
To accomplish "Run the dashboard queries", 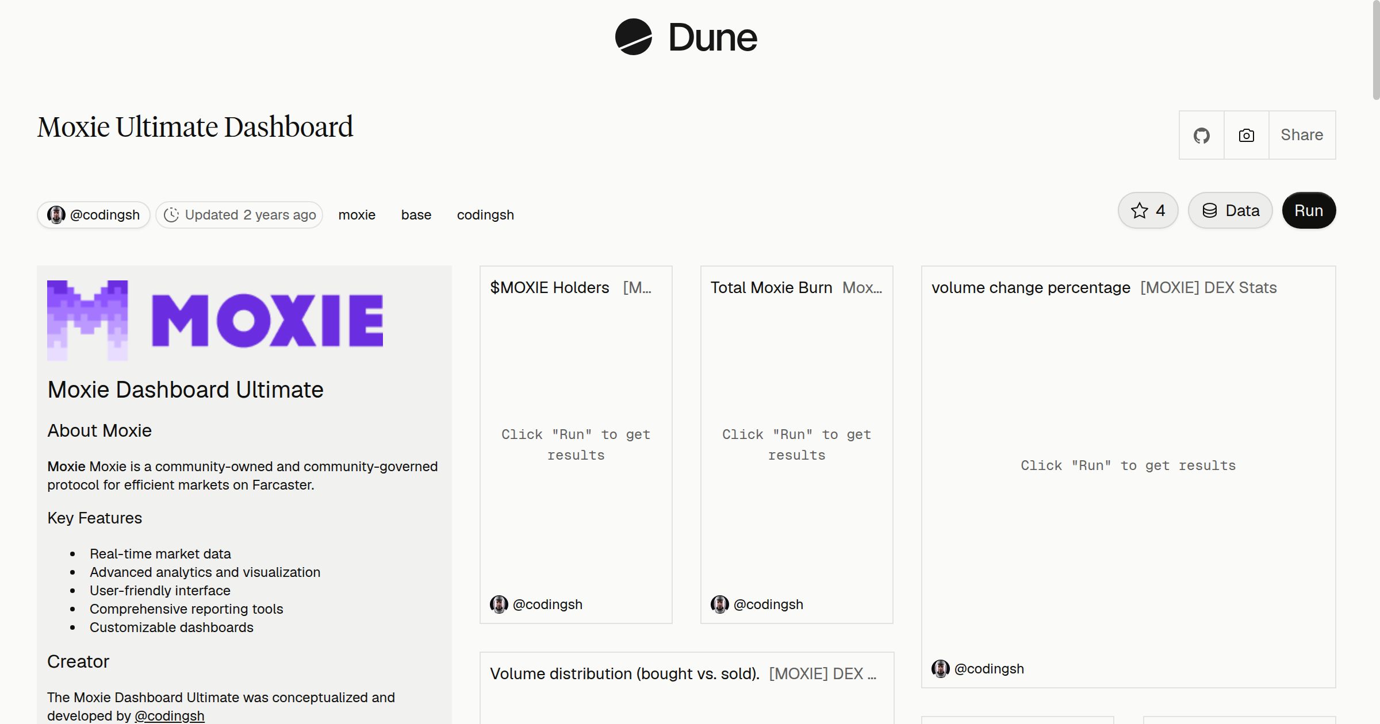I will tap(1309, 210).
